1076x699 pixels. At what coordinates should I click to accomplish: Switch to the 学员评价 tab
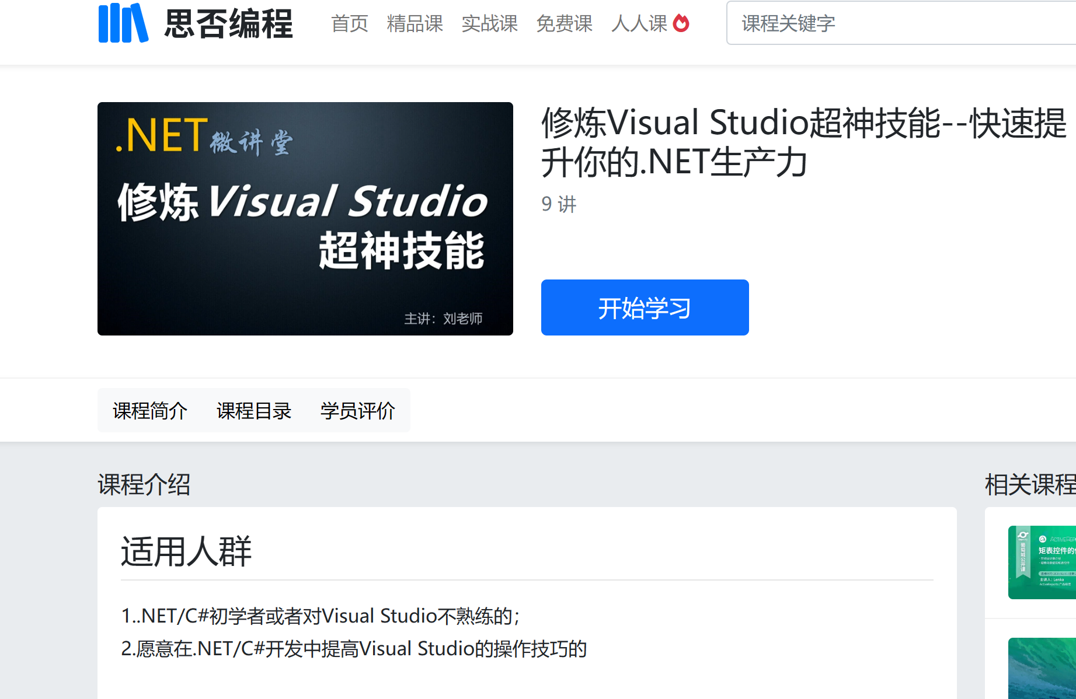coord(358,411)
